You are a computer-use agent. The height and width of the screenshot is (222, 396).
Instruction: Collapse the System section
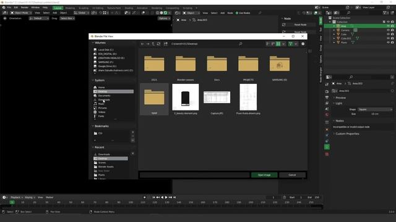[100, 80]
